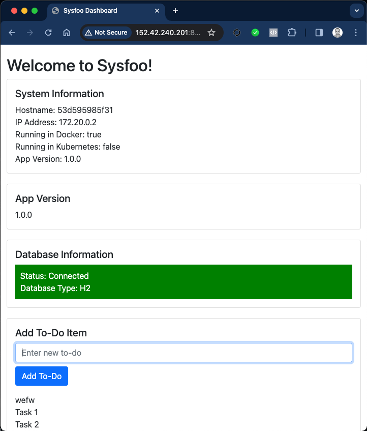This screenshot has width=367, height=431.
Task: Click the tab's globe favicon
Action: coord(55,11)
